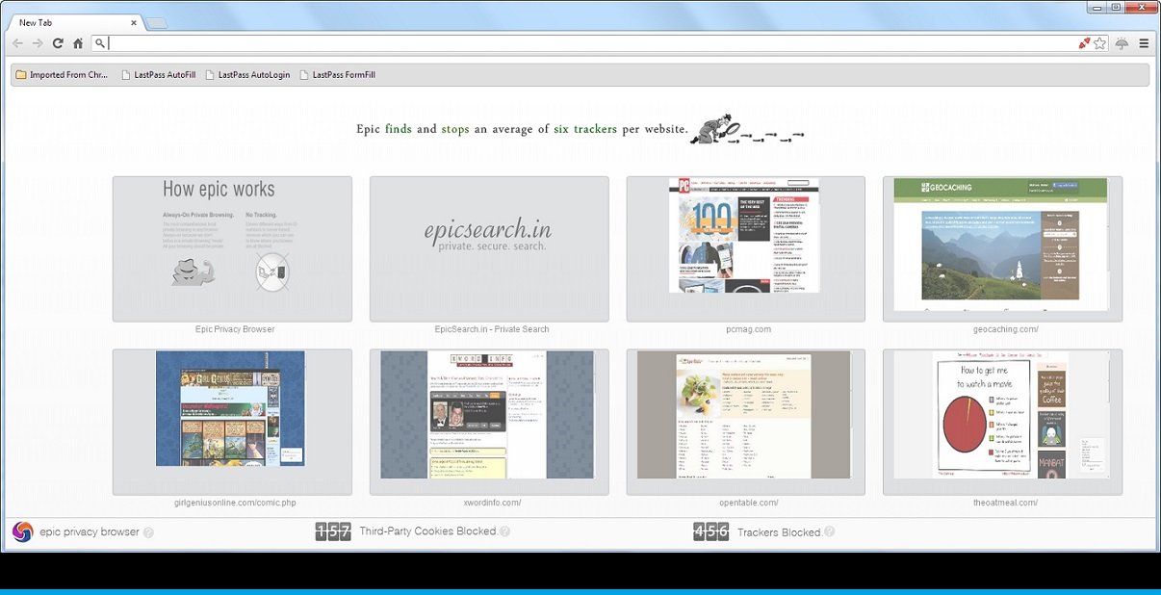This screenshot has width=1161, height=595.
Task: Open help icon beside epic privacy browser
Action: pos(148,532)
